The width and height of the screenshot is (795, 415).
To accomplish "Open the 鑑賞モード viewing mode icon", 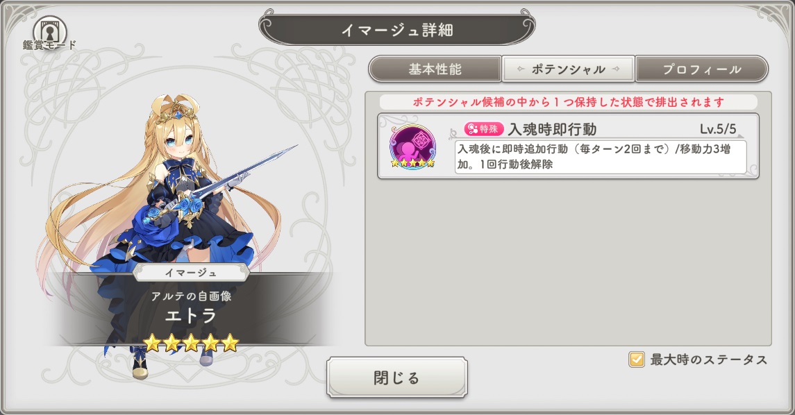I will [x=50, y=33].
